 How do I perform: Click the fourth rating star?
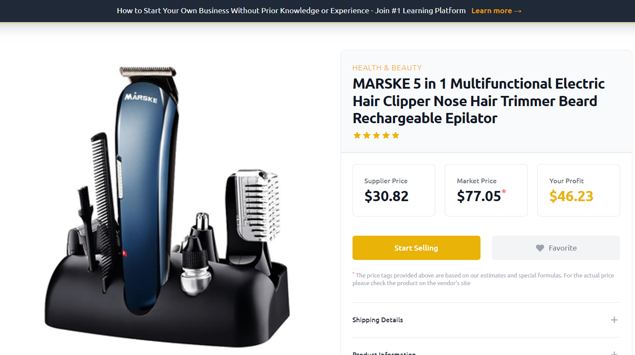point(386,136)
